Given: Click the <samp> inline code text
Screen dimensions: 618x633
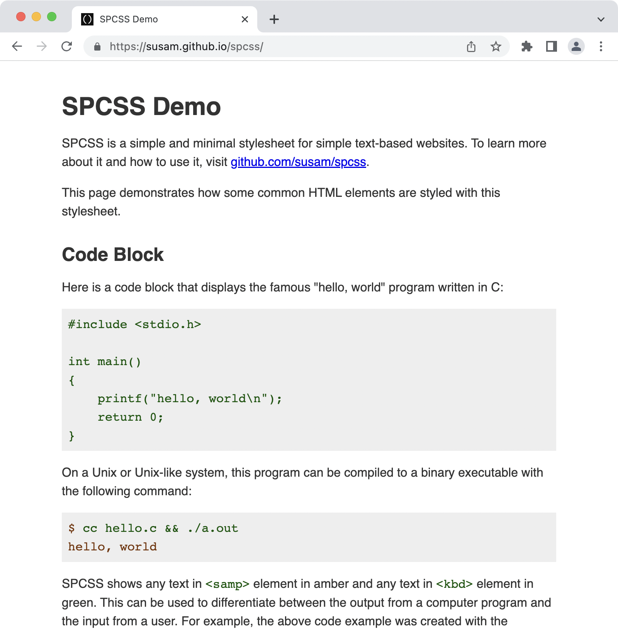Looking at the screenshot, I should [x=228, y=584].
